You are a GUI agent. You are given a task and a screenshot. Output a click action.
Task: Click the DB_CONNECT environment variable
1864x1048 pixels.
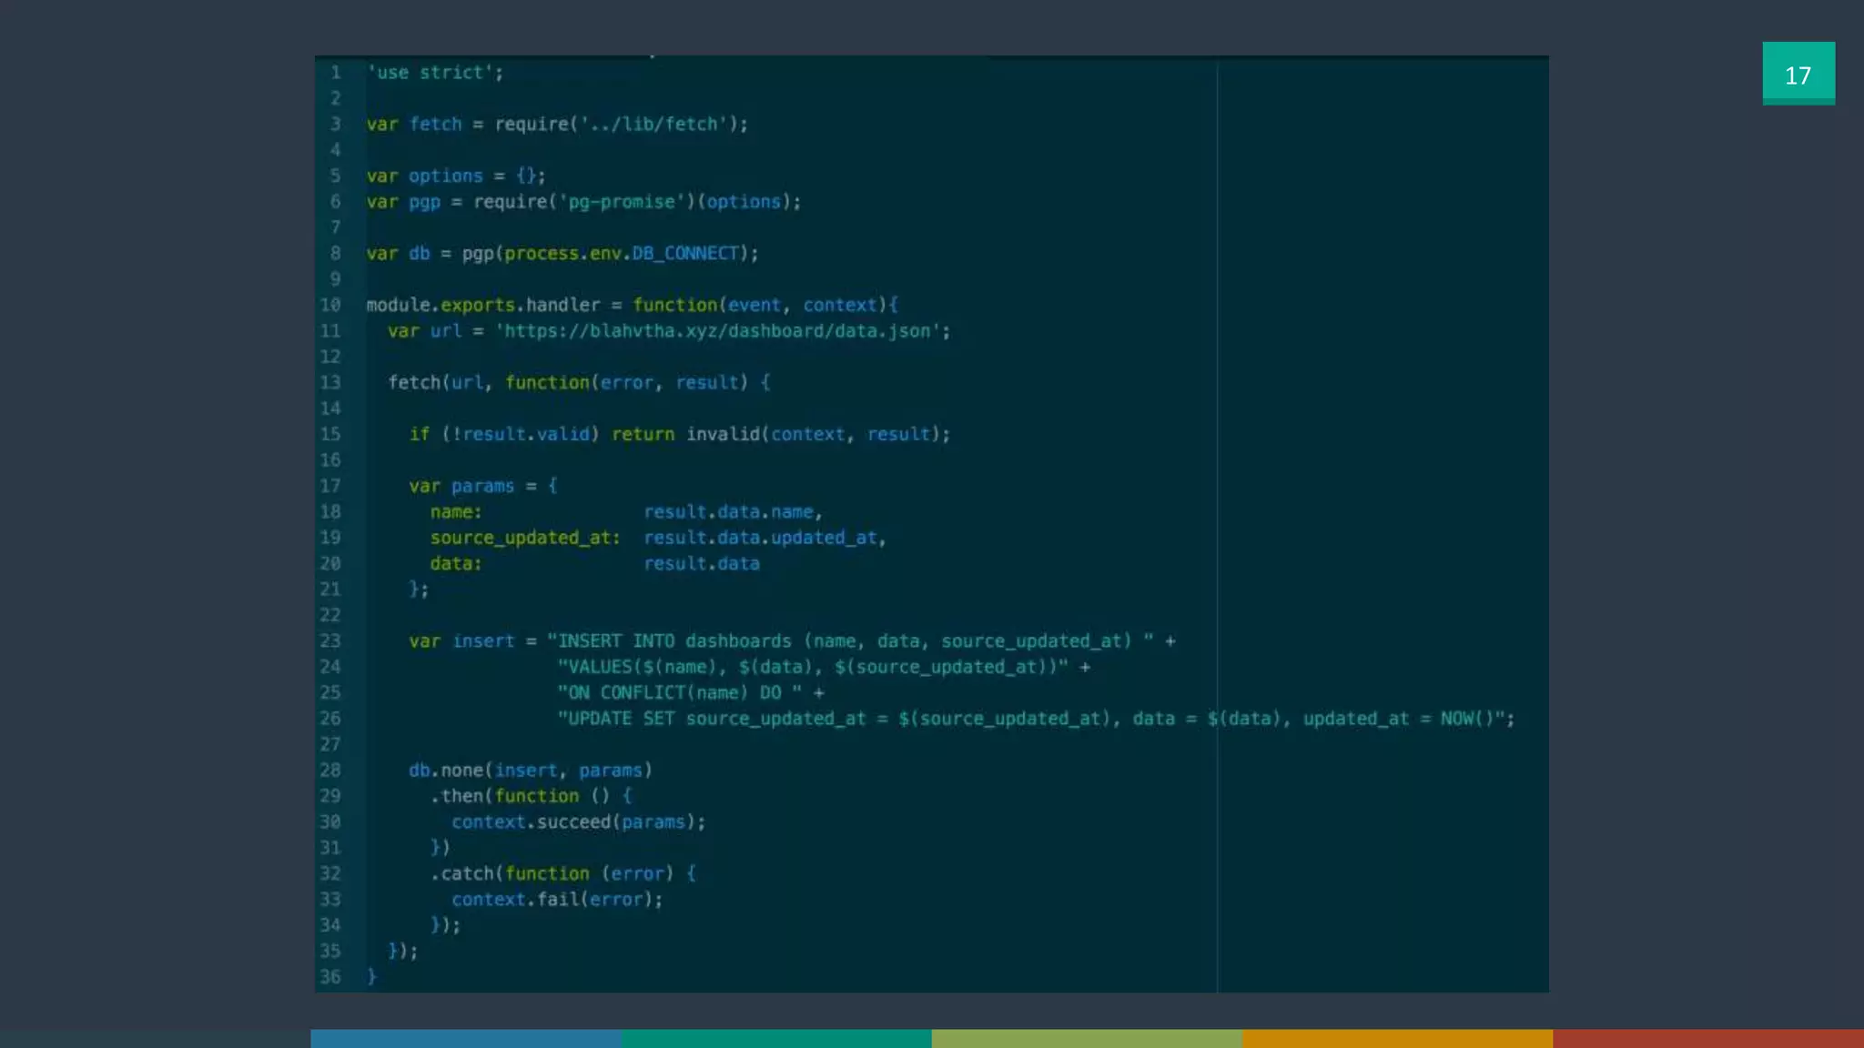click(684, 254)
